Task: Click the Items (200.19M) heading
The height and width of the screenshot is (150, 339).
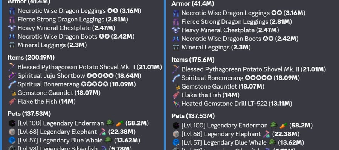Action: point(31,57)
